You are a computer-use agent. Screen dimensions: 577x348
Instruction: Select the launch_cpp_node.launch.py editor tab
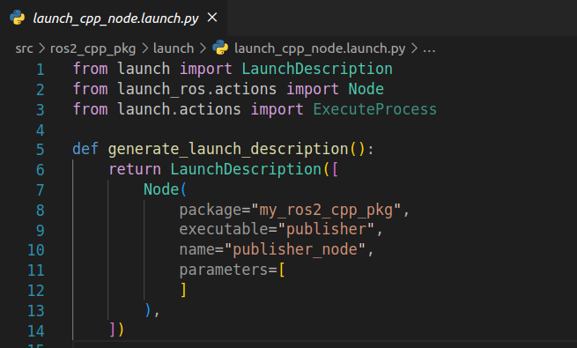[x=114, y=18]
